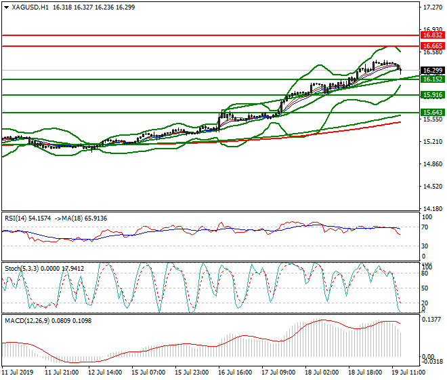Select the XAGUSD,H1 symbol title

coord(30,7)
